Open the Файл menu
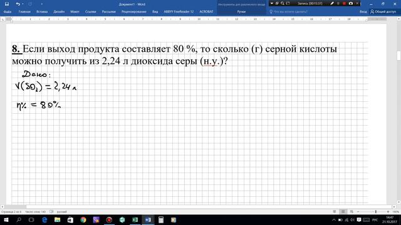Image resolution: width=401 pixels, height=225 pixels. (8, 12)
